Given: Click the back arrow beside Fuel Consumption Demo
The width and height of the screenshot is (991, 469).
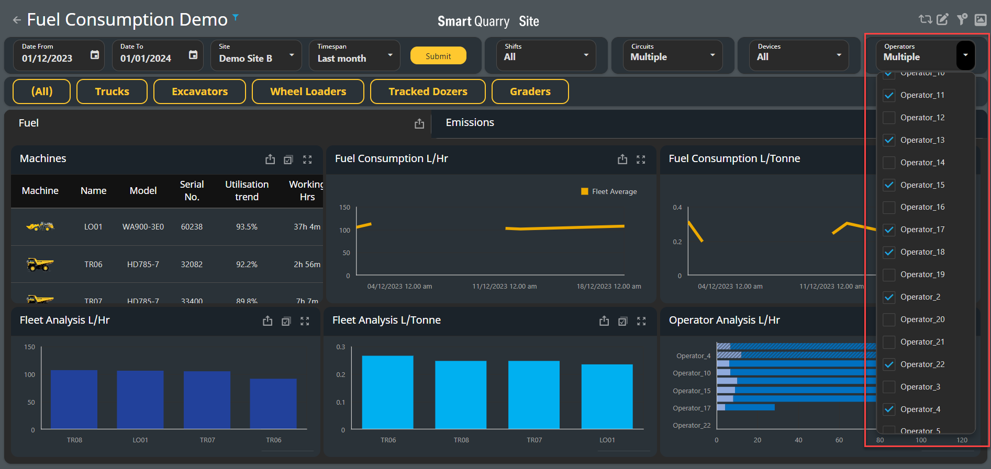Looking at the screenshot, I should coord(17,20).
